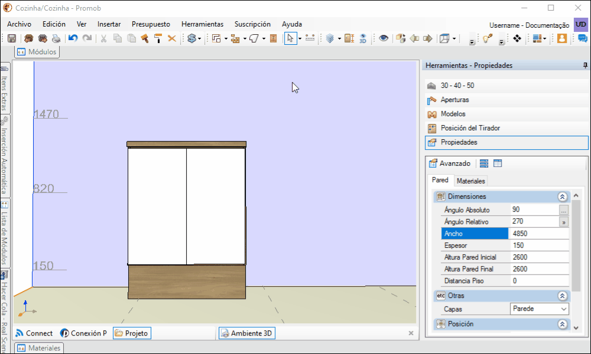Click the paste clipboard icon
The height and width of the screenshot is (354, 591).
(x=132, y=38)
